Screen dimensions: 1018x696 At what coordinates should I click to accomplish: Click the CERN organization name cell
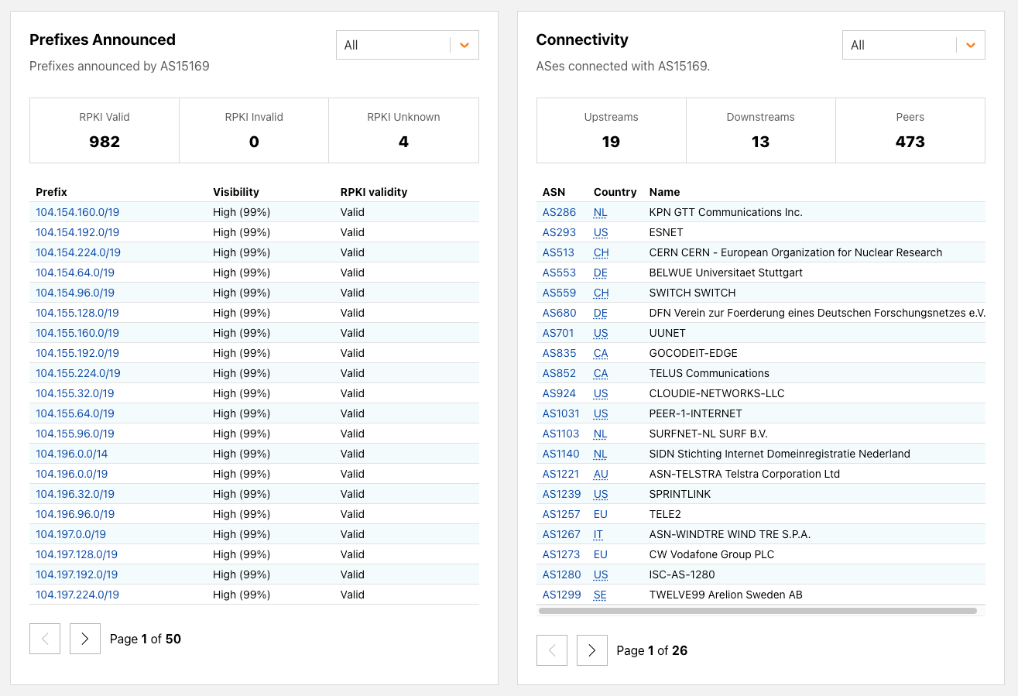click(x=796, y=252)
